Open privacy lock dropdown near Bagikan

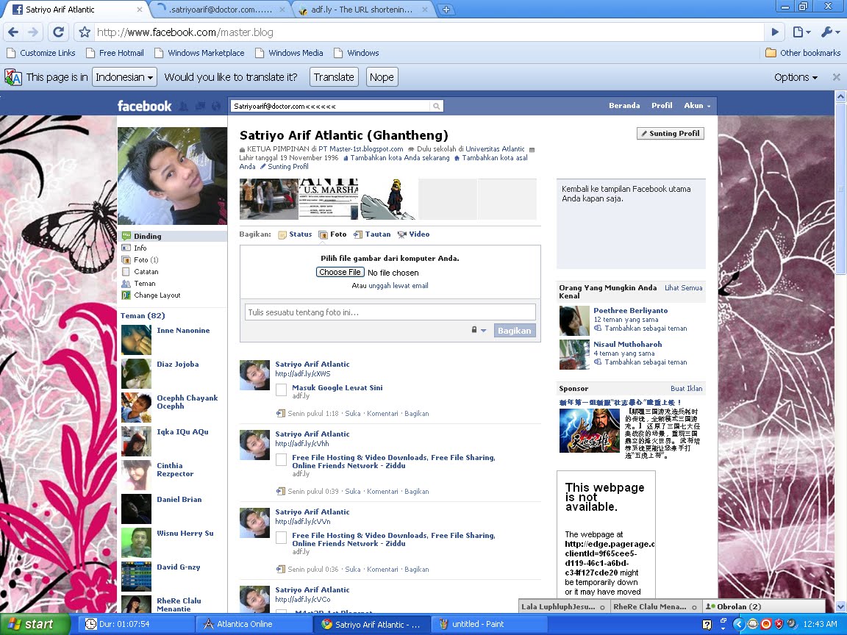coord(479,330)
